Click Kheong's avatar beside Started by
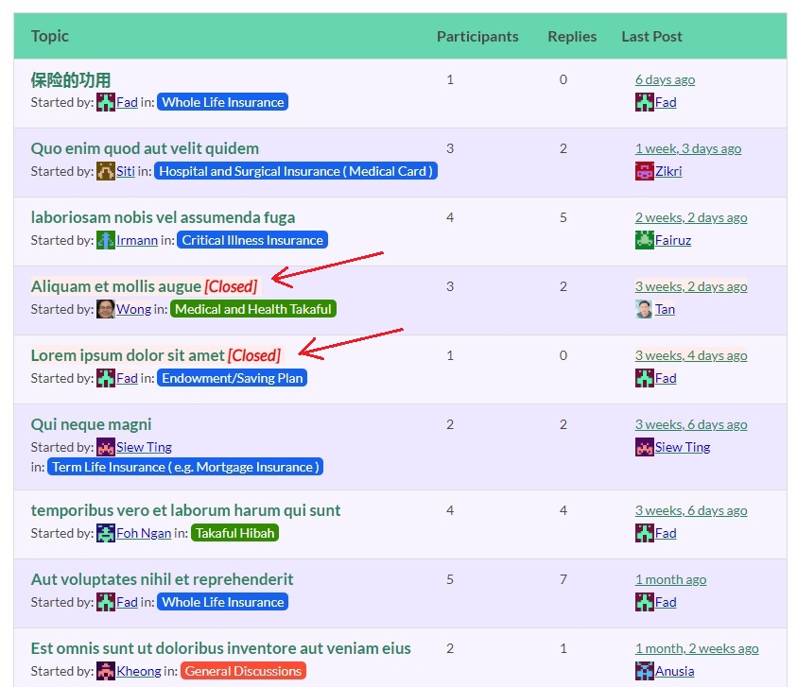Image resolution: width=797 pixels, height=687 pixels. pos(106,671)
